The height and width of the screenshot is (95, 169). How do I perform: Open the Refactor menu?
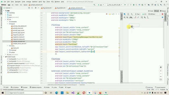tap(35, 2)
